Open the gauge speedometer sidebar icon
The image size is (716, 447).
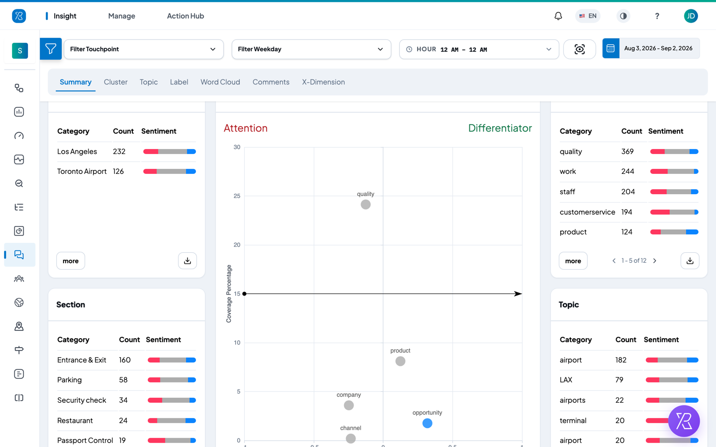point(19,136)
